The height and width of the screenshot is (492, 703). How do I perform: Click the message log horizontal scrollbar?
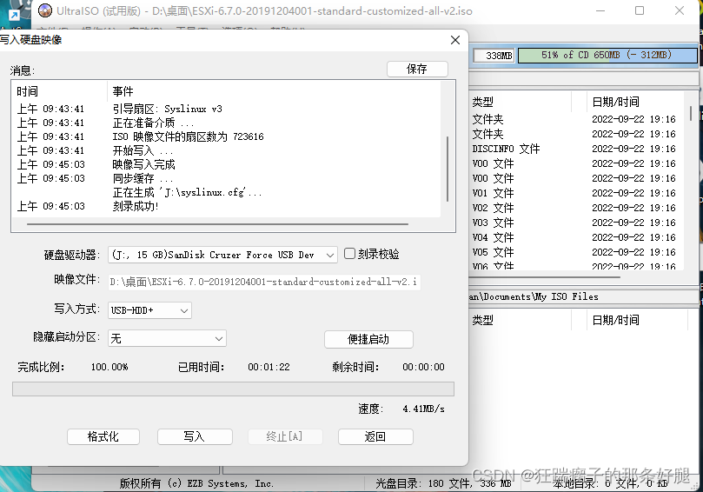(x=217, y=223)
